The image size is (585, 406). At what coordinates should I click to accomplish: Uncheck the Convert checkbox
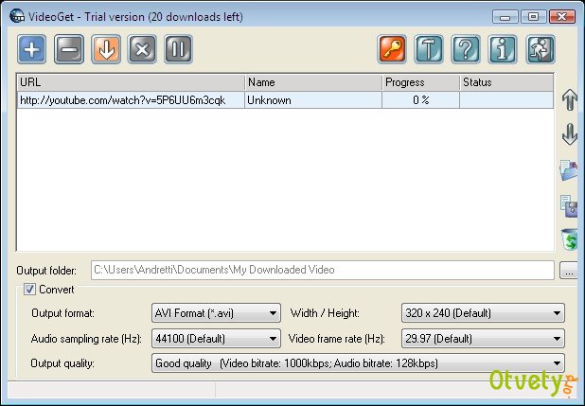coord(30,290)
